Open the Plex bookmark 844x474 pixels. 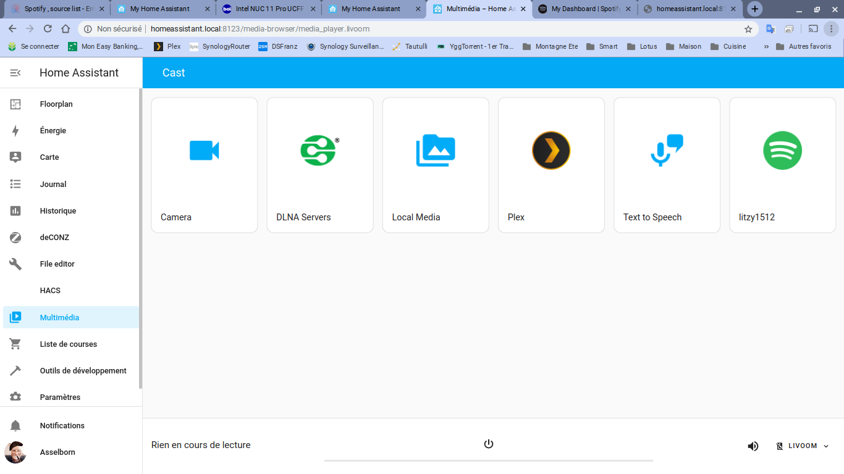pos(167,46)
